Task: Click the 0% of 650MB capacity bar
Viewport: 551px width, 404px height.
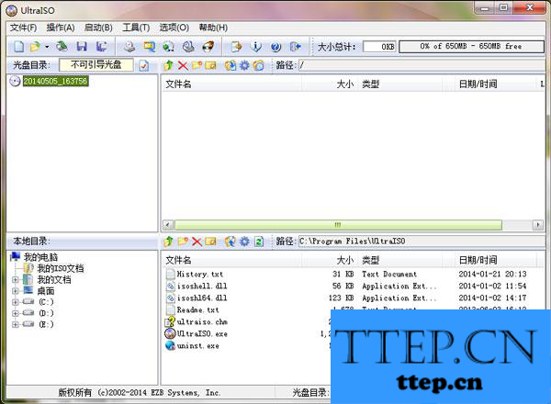Action: tap(471, 47)
